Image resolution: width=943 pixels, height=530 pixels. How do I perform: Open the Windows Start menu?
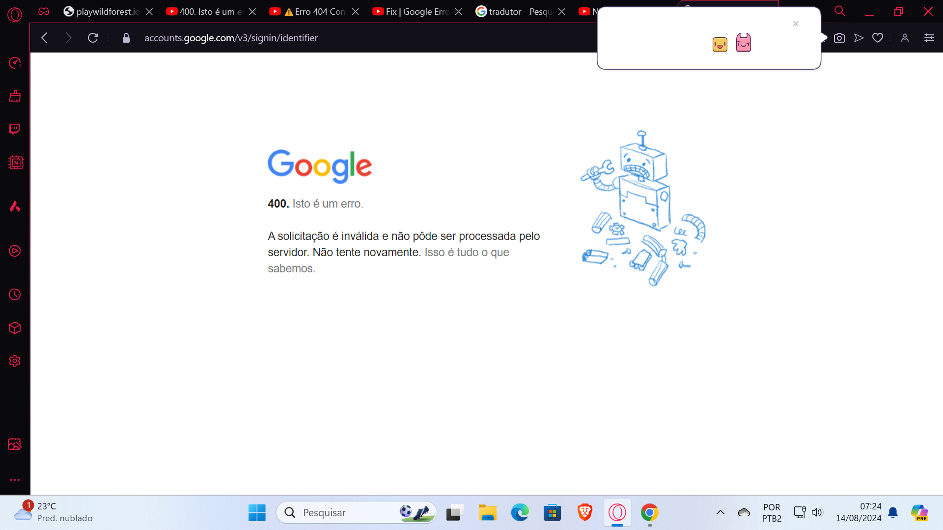pos(257,512)
